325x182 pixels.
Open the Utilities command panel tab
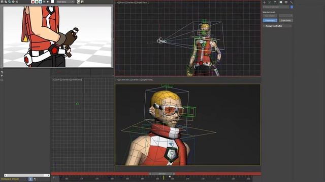tap(291, 2)
